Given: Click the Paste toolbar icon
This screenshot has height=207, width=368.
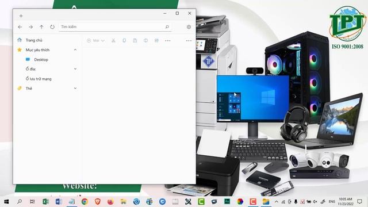Looking at the screenshot, I should [135, 41].
